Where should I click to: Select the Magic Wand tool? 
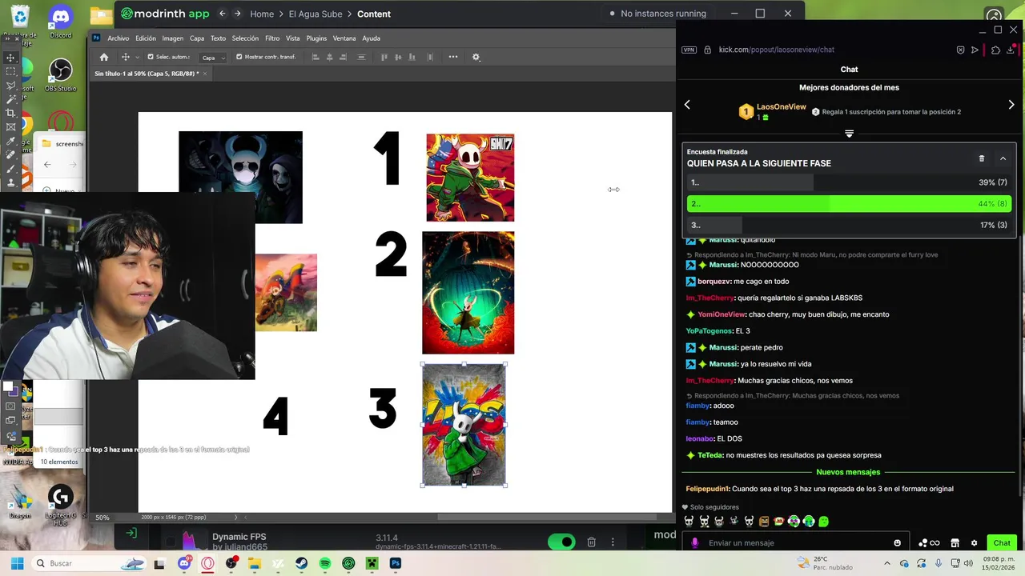(x=10, y=99)
